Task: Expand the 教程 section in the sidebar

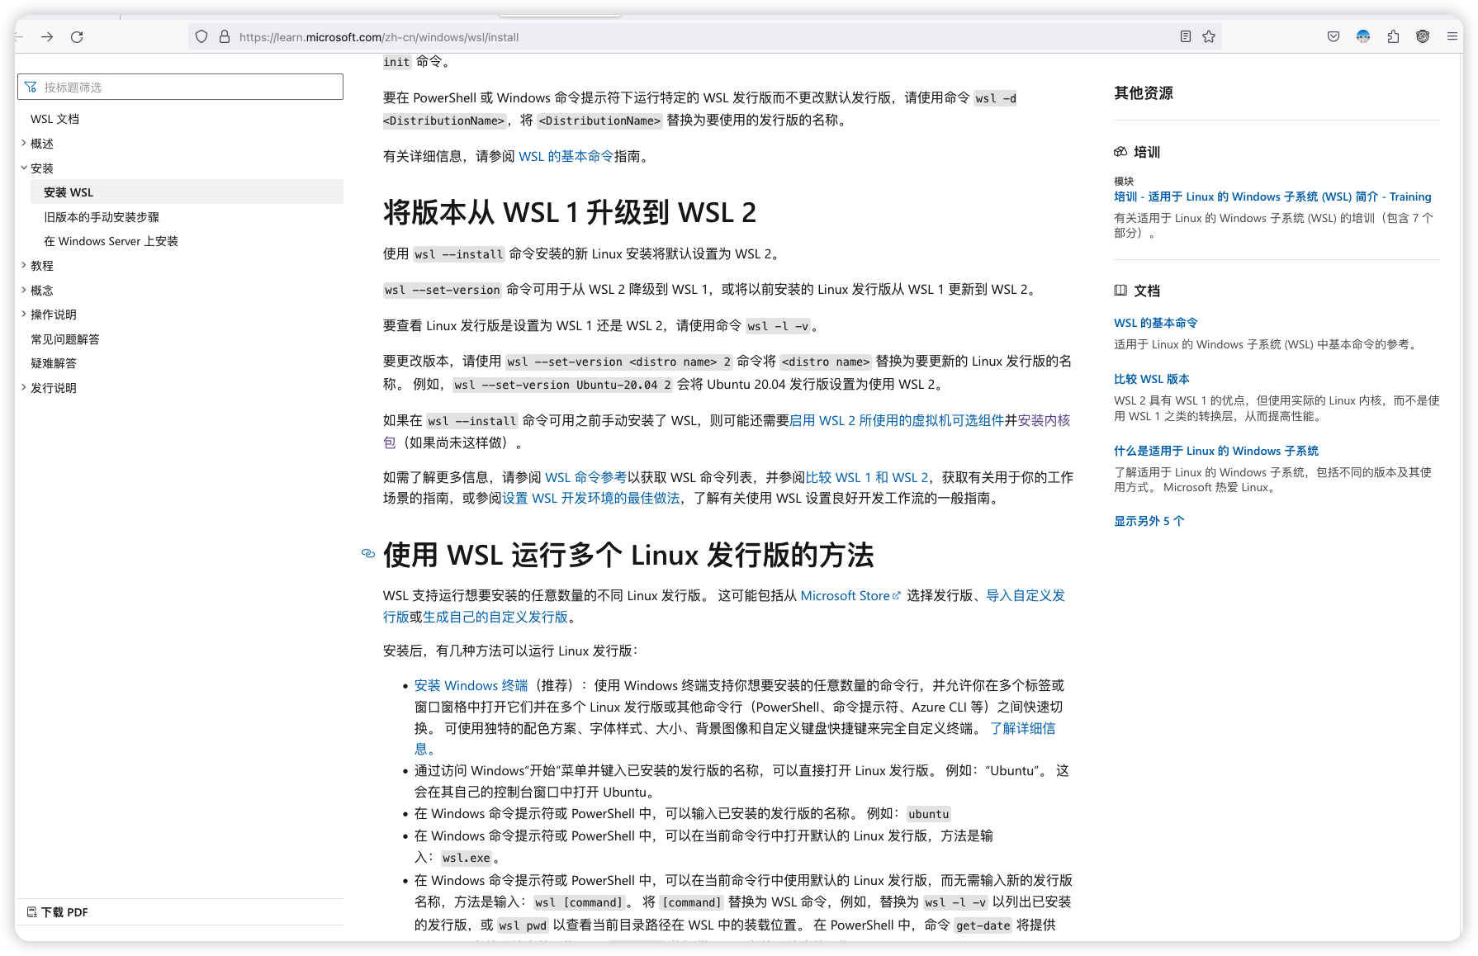Action: tap(24, 265)
